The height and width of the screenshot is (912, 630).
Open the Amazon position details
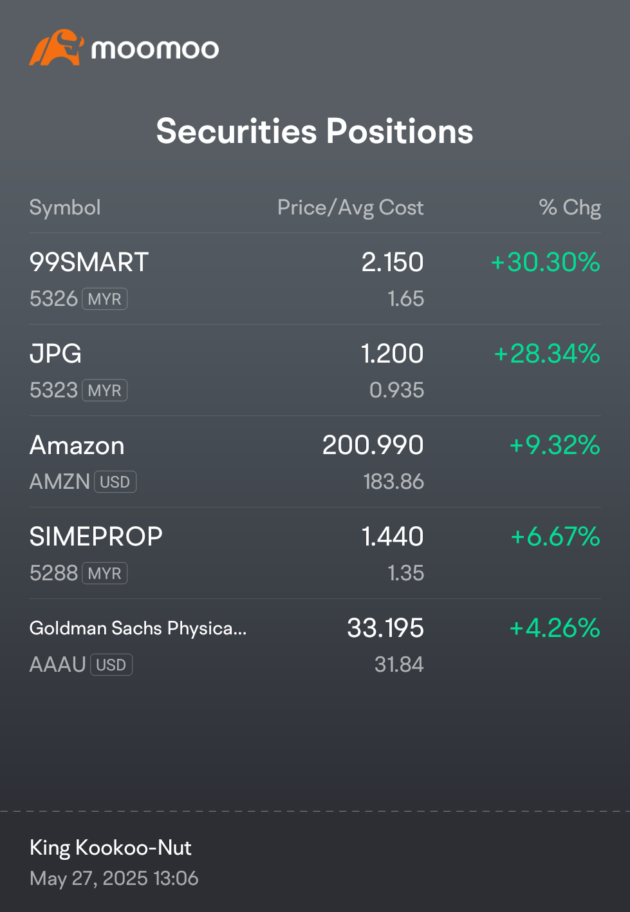315,462
